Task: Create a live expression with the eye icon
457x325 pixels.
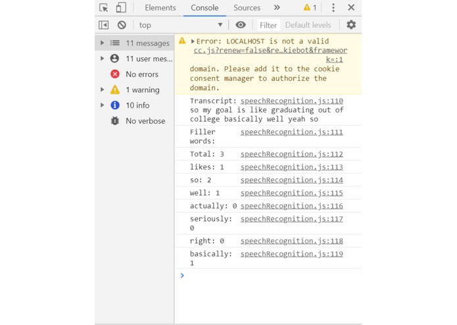Action: (x=241, y=25)
